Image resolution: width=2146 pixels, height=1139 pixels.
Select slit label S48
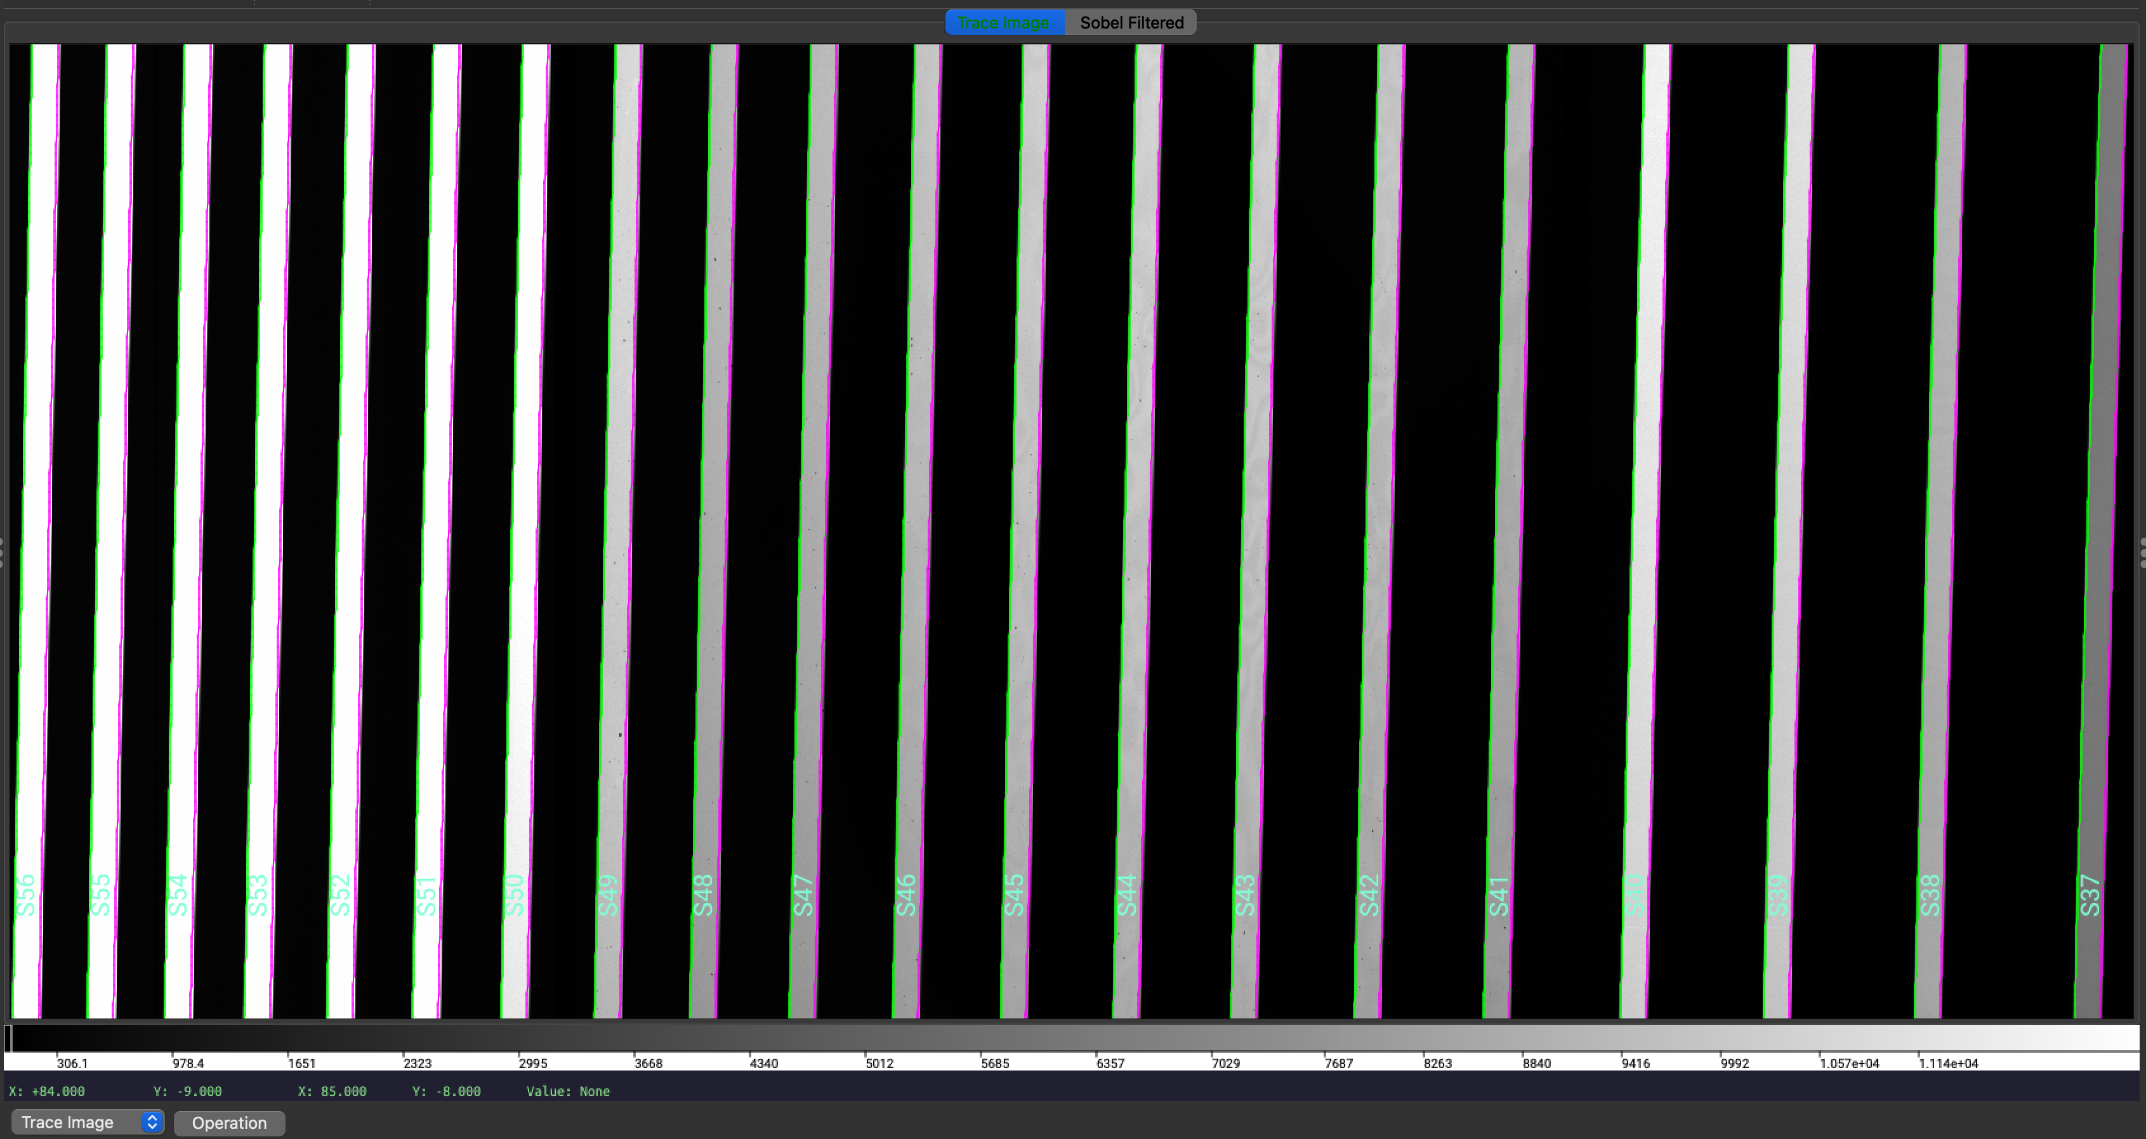[704, 895]
